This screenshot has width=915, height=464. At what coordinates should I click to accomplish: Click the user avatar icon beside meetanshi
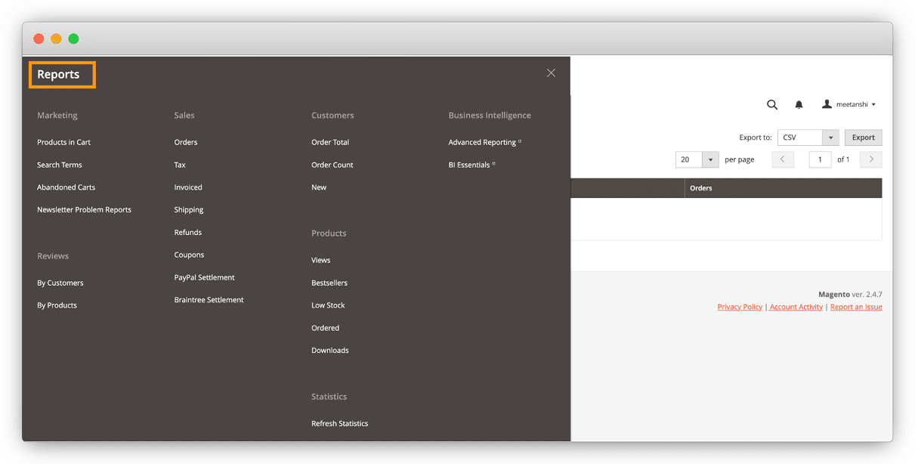[827, 104]
